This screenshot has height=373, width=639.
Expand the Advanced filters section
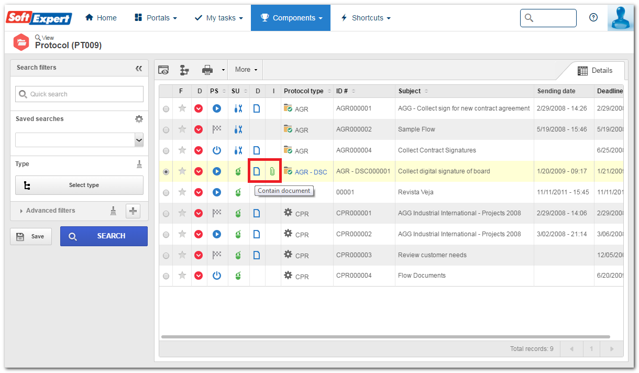pos(48,211)
